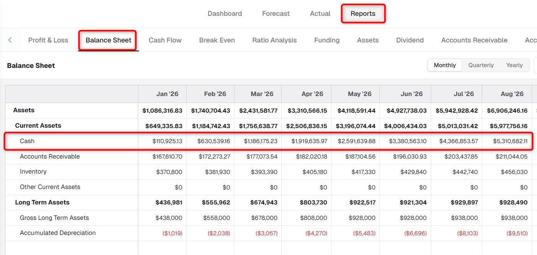Collapse the Long Term Assets row group
Screen dimensions: 537x255
click(42, 203)
